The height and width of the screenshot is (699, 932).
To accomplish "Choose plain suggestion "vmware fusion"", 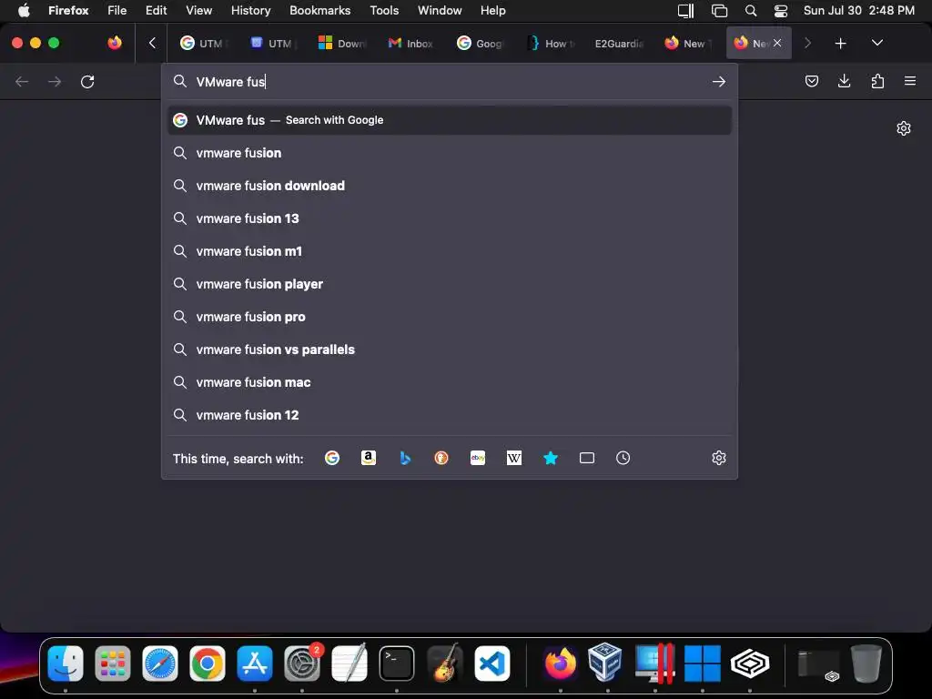I will [450, 153].
